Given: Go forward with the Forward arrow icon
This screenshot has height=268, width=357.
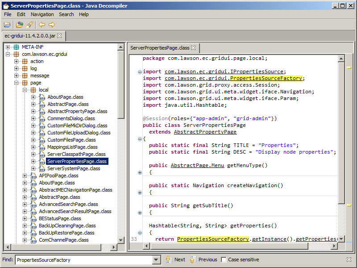Looking at the screenshot, I should tap(52, 25).
